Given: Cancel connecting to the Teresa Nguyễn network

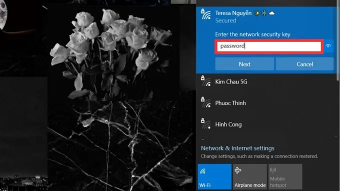Looking at the screenshot, I should point(304,64).
